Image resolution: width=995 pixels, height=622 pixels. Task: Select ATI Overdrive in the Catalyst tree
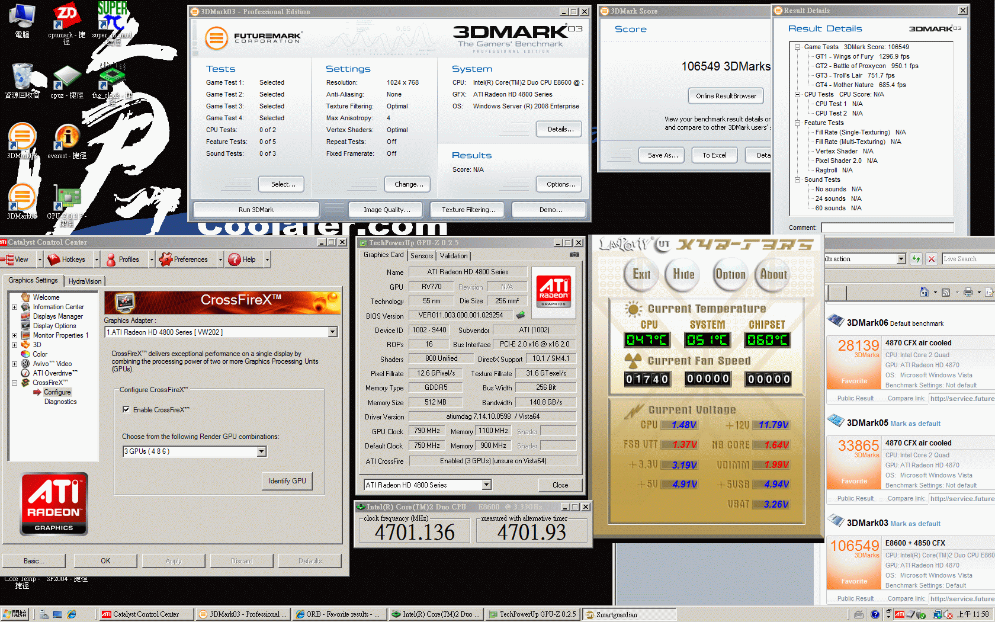(x=54, y=373)
